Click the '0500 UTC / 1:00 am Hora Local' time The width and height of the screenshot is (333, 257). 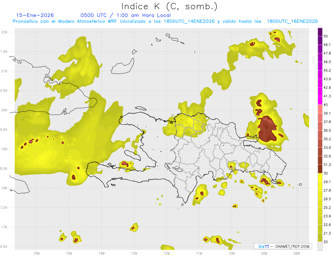coord(125,15)
